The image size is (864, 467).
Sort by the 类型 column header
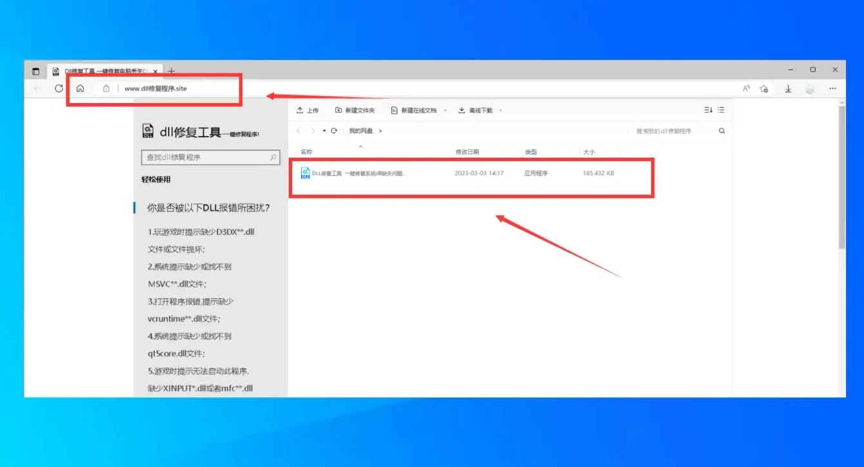[x=531, y=152]
